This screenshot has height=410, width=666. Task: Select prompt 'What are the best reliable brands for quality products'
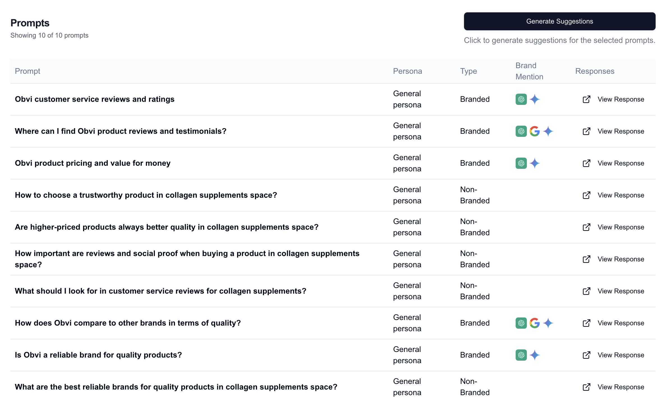point(176,387)
